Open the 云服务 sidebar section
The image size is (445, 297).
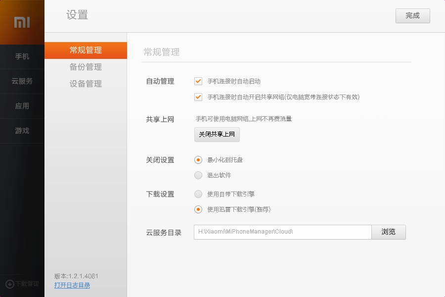click(22, 81)
